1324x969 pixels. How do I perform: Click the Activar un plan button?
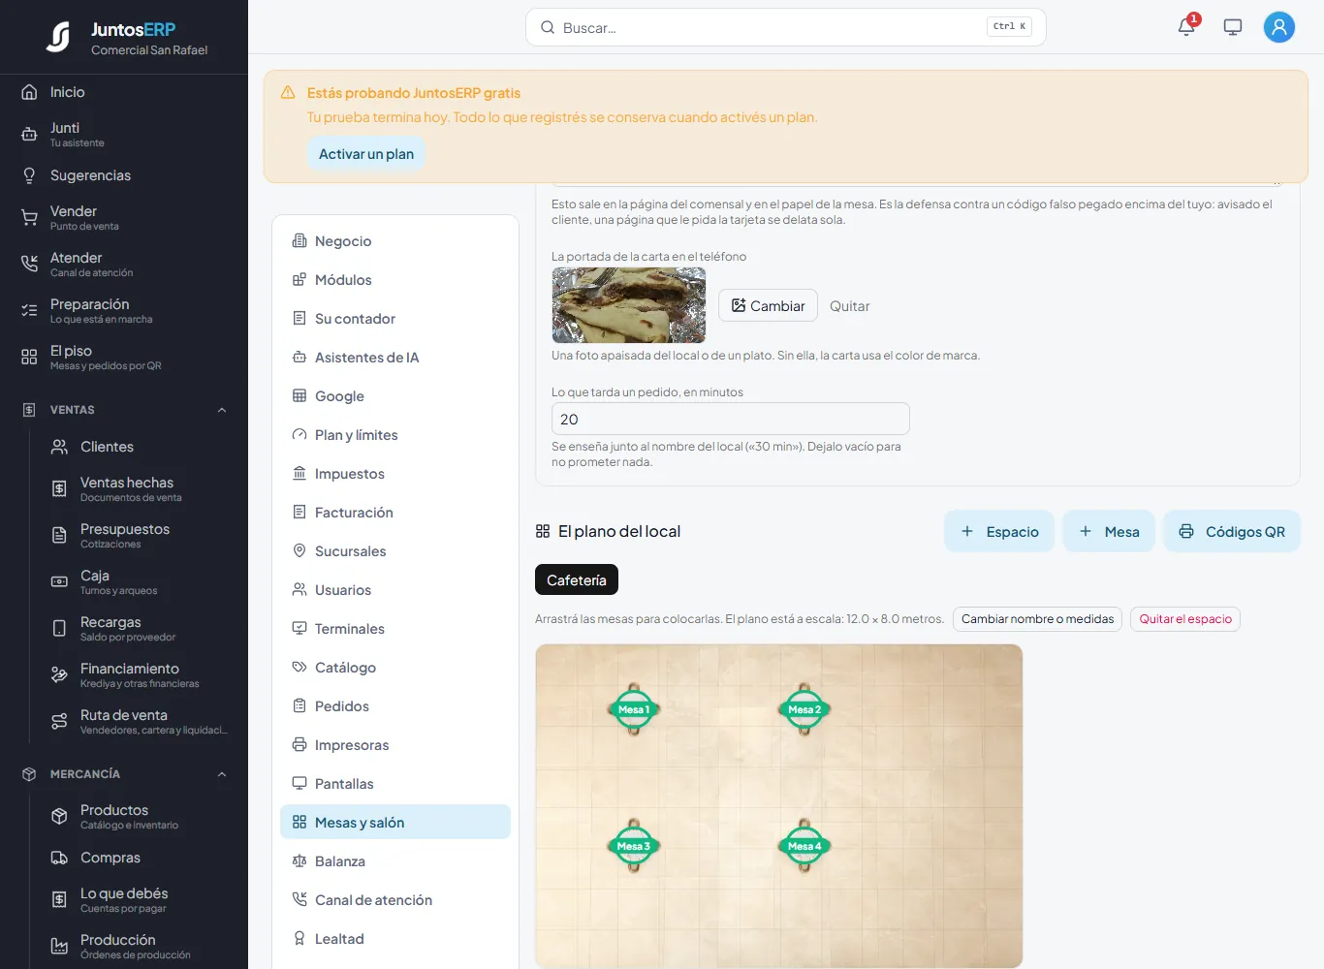click(x=366, y=154)
